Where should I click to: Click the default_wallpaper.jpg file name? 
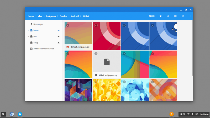tap(80, 47)
